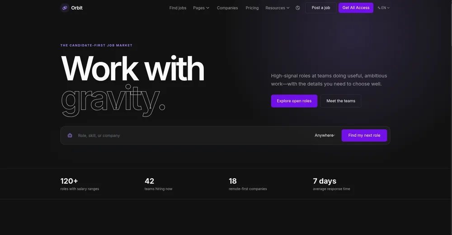Viewport: 452px width, 235px height.
Task: Open the Orbit home link text
Action: [77, 8]
